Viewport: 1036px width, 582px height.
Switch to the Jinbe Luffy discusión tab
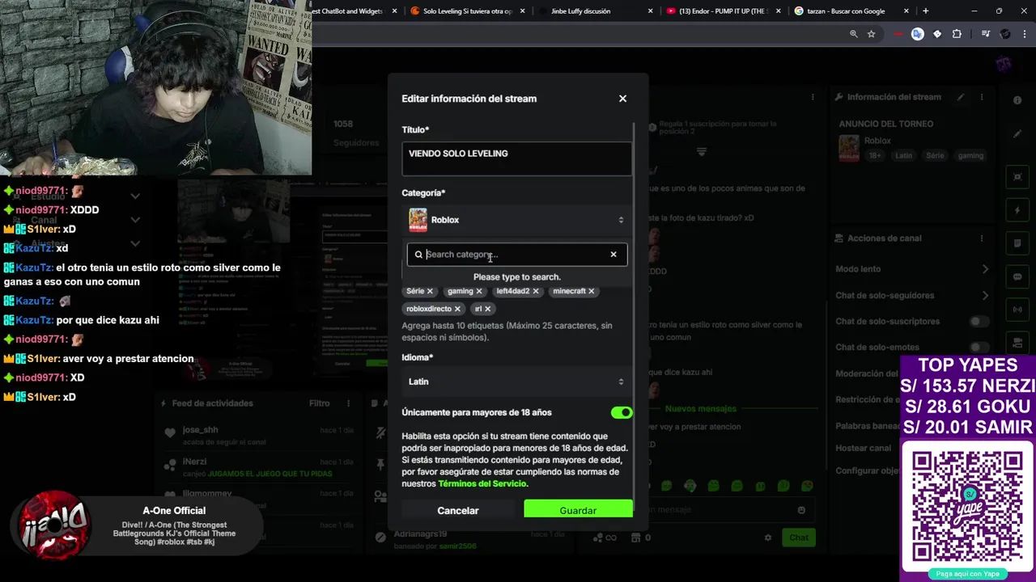point(596,11)
